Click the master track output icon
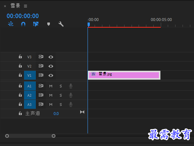This screenshot has height=146, width=194. point(82,112)
